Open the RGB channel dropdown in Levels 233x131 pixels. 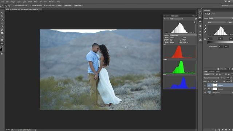pyautogui.click(x=217, y=23)
